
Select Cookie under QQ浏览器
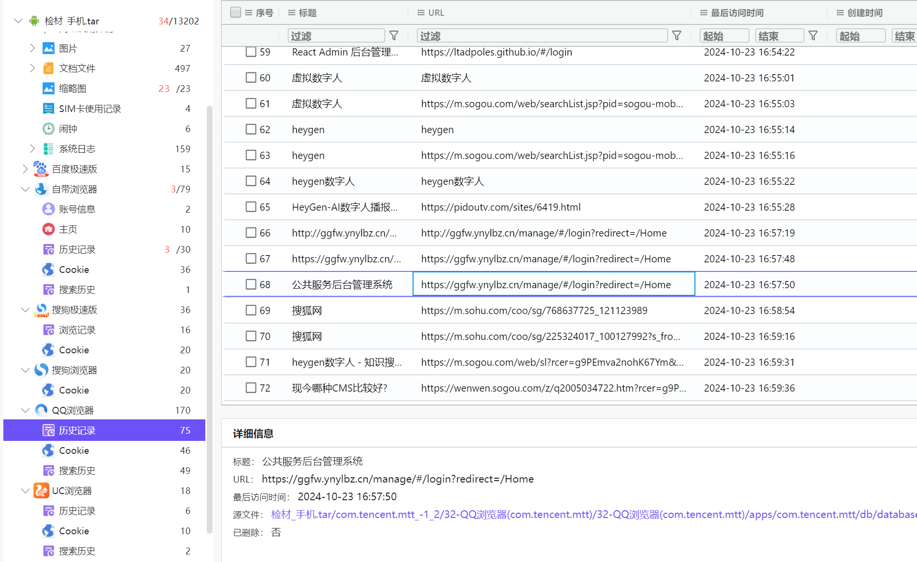pos(104,450)
